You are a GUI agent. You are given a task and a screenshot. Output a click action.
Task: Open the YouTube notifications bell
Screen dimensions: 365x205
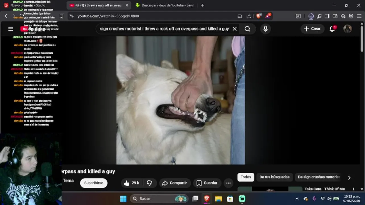tap(332, 29)
